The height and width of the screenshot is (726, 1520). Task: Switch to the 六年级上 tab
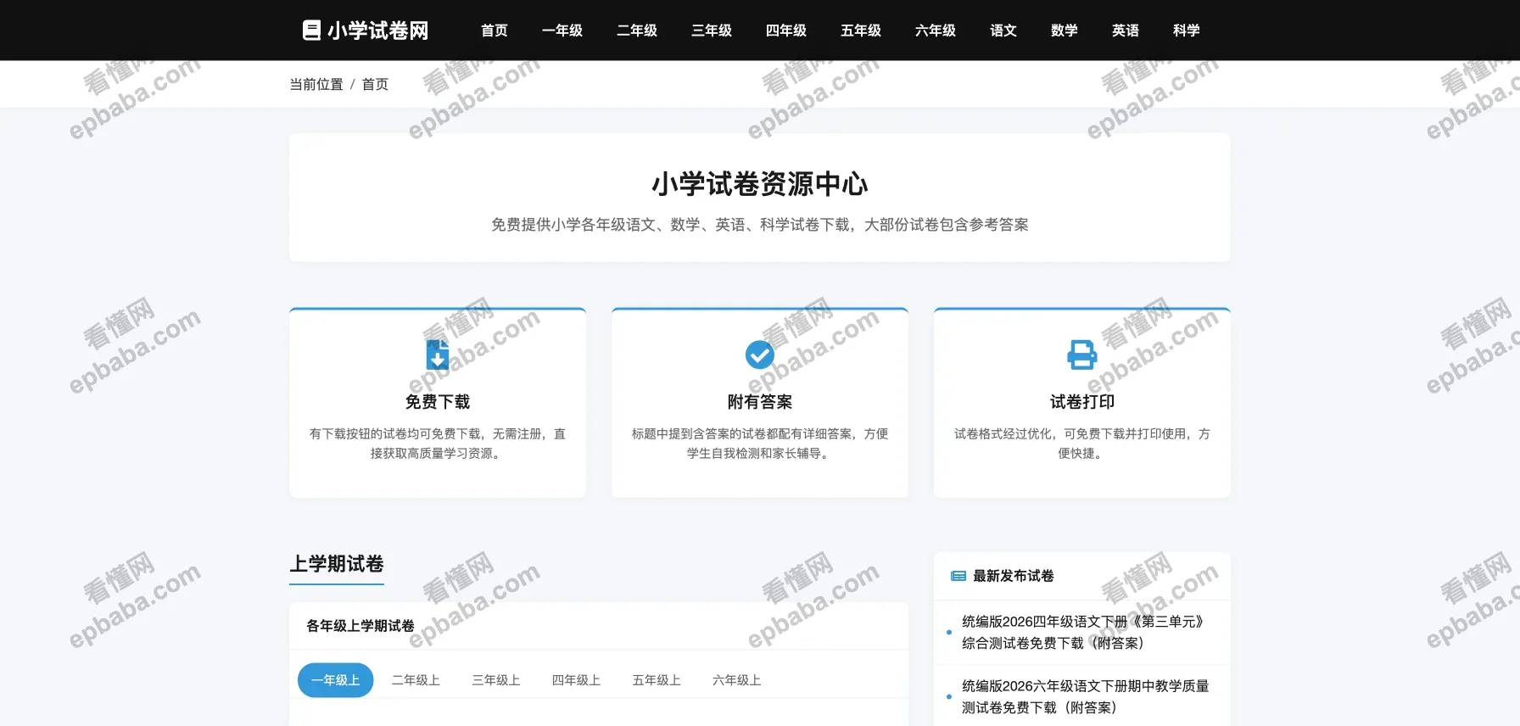coord(736,680)
